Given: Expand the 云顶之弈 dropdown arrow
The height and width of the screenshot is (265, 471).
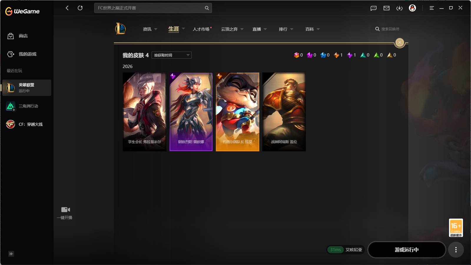Looking at the screenshot, I should 242,29.
